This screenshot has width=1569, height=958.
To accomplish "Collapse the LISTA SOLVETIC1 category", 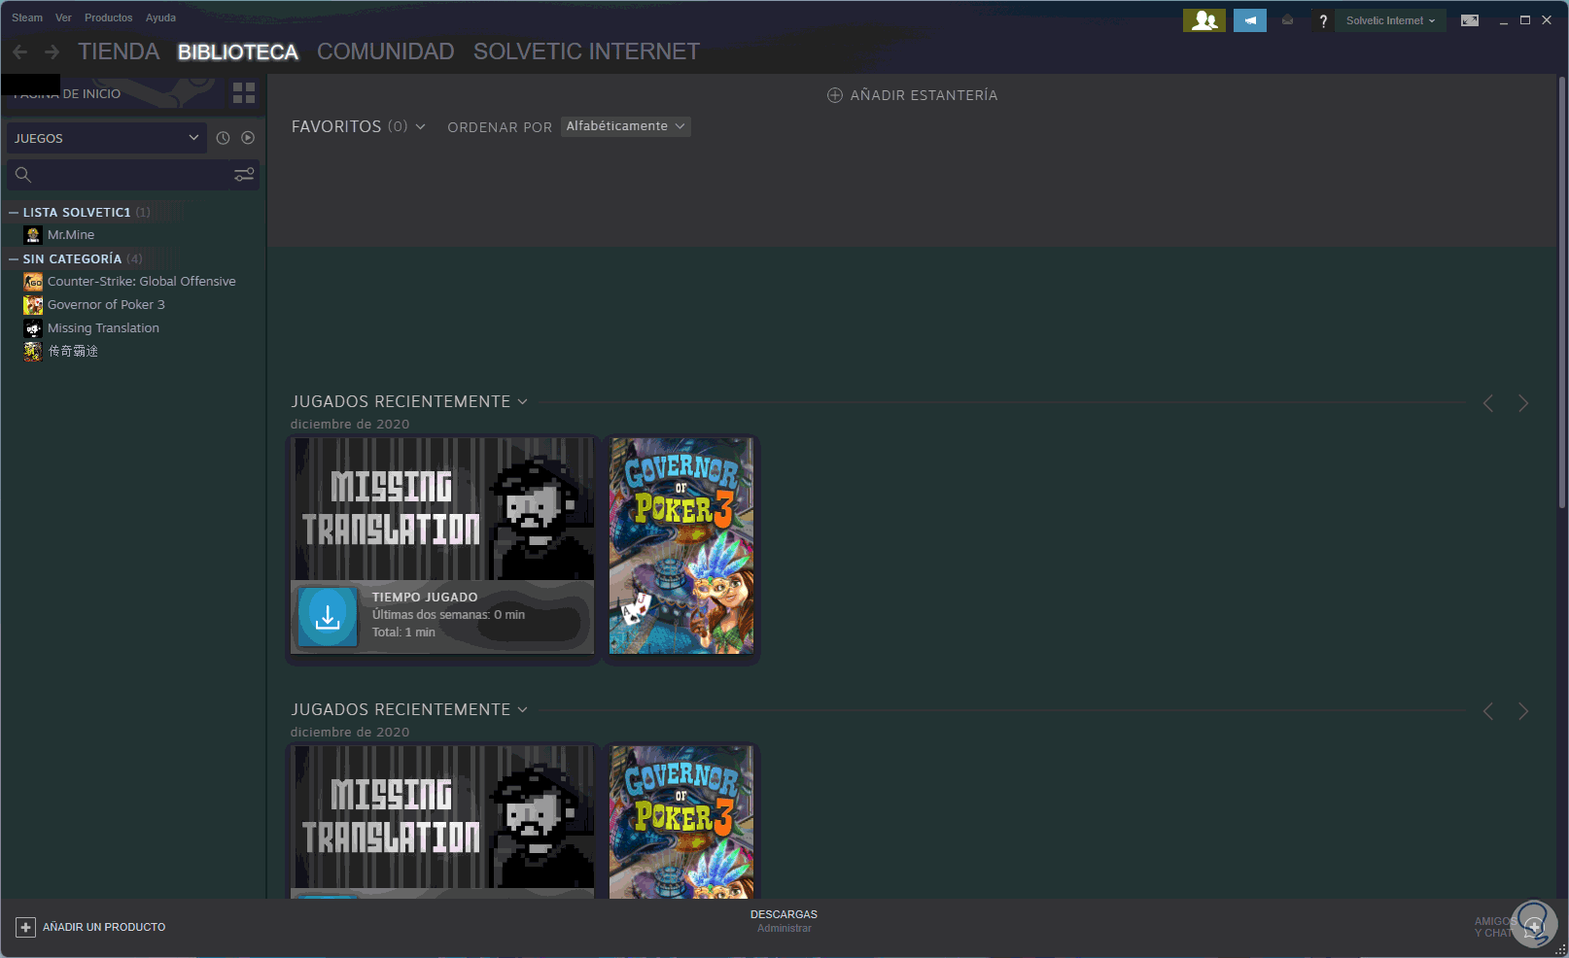I will 14,212.
